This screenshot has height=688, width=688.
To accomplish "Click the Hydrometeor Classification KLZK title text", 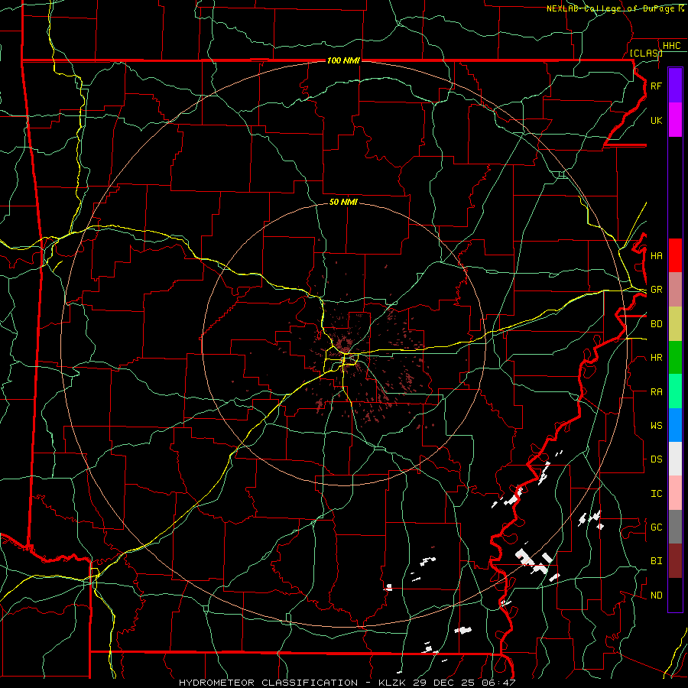I will tap(347, 683).
